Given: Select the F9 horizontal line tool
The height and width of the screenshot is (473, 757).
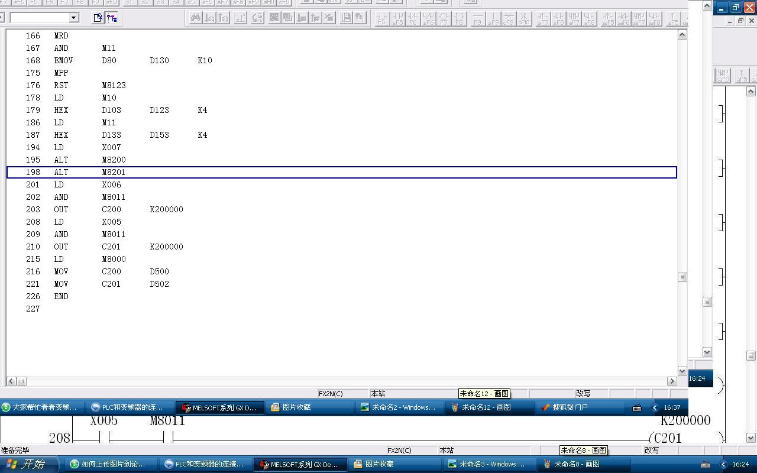Looking at the screenshot, I should click(x=478, y=18).
